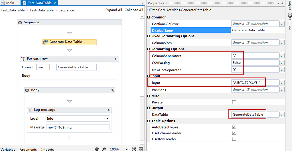Close the Test-DataTable tab
292x151 pixels.
[x=55, y=3]
